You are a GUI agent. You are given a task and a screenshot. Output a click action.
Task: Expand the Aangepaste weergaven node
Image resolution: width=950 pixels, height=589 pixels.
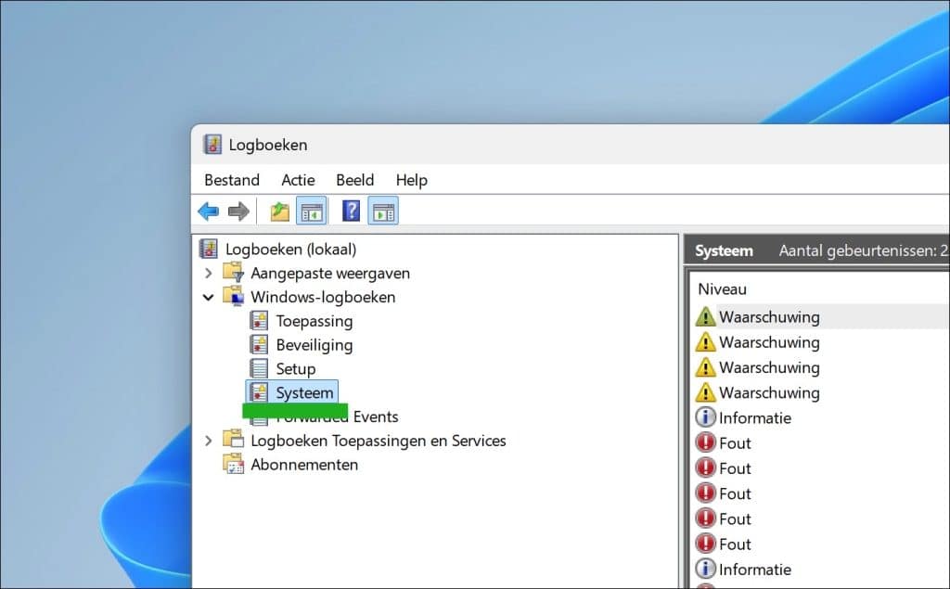point(209,274)
